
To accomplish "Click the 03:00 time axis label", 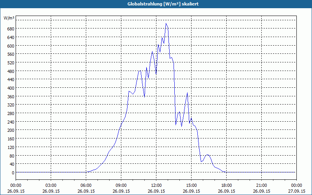I will pyautogui.click(x=51, y=186).
